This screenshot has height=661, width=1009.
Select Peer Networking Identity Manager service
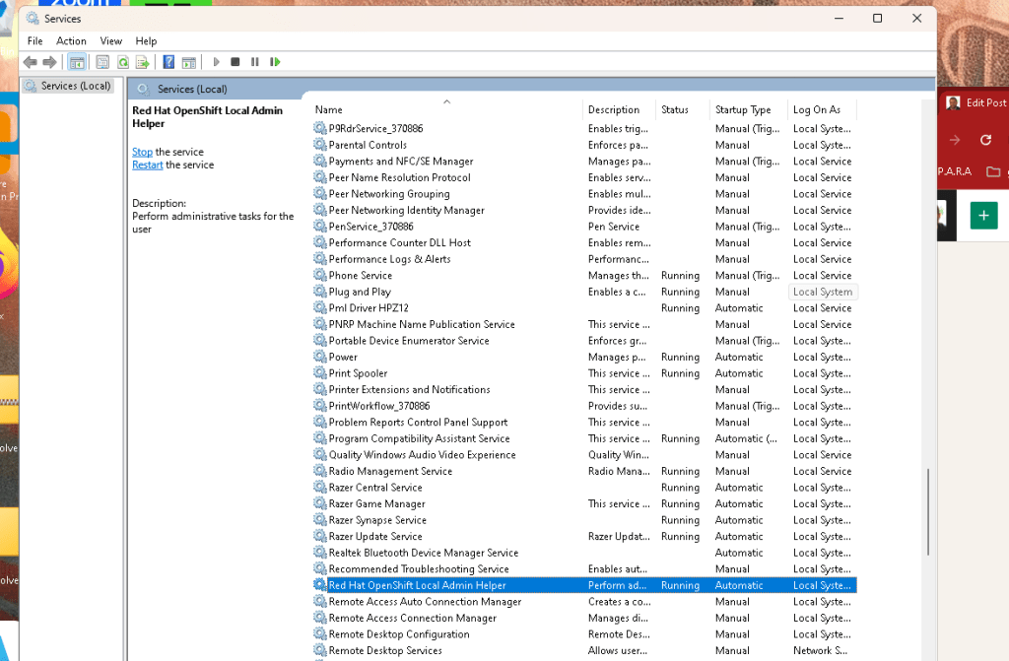[x=584, y=210]
